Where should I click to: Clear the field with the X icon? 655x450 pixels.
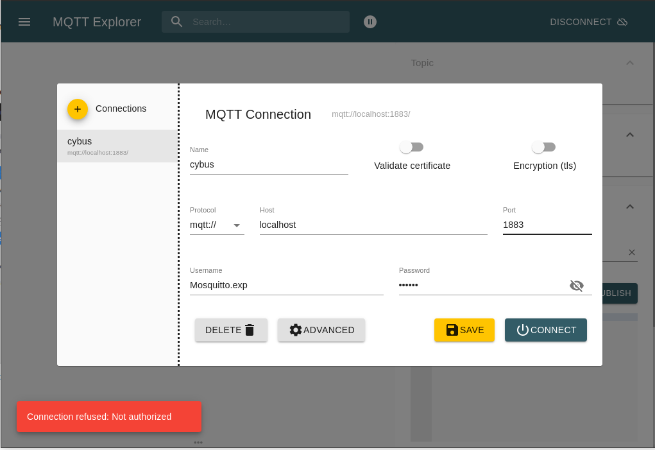[631, 252]
